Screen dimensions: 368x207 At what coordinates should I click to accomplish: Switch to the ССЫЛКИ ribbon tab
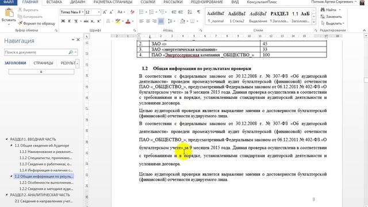[x=148, y=2]
